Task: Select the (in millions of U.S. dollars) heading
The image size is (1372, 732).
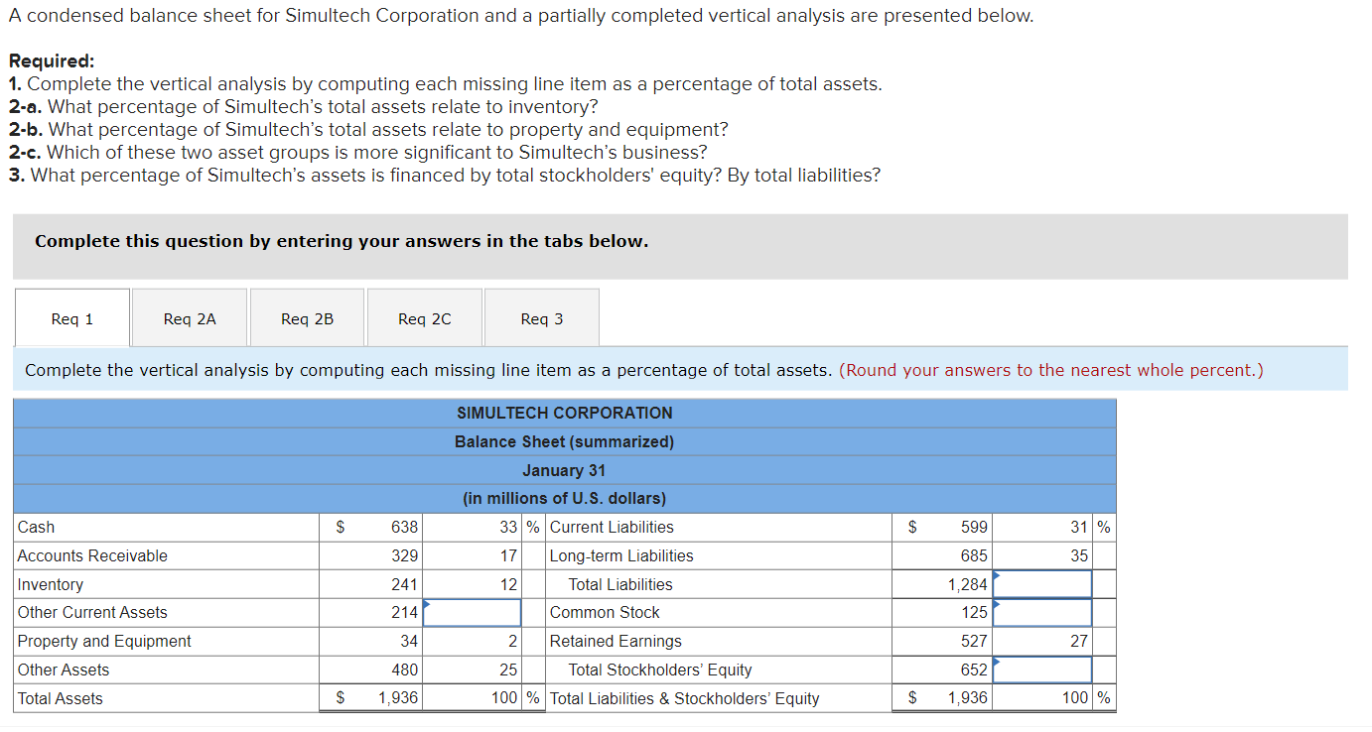Action: click(x=564, y=499)
